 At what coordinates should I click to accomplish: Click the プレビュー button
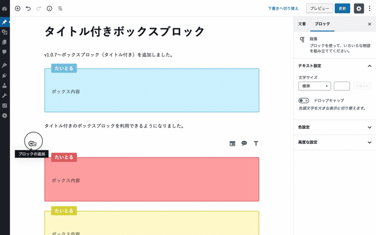coord(320,8)
